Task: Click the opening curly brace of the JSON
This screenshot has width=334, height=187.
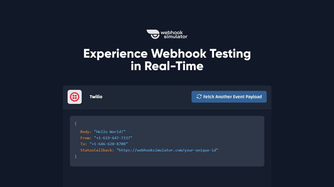Action: click(x=75, y=123)
